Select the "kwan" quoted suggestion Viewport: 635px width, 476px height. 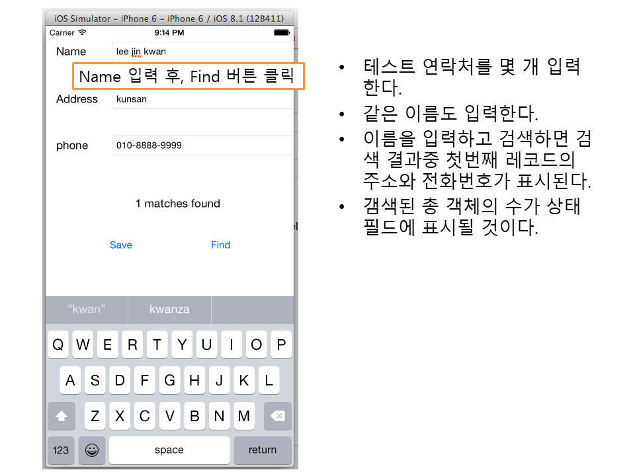coord(87,309)
